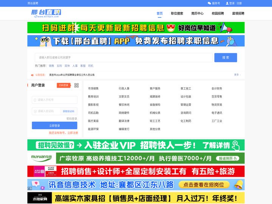The height and width of the screenshot is (204, 272).
Task: Open the 电子通讯 category
Action: click(217, 113)
